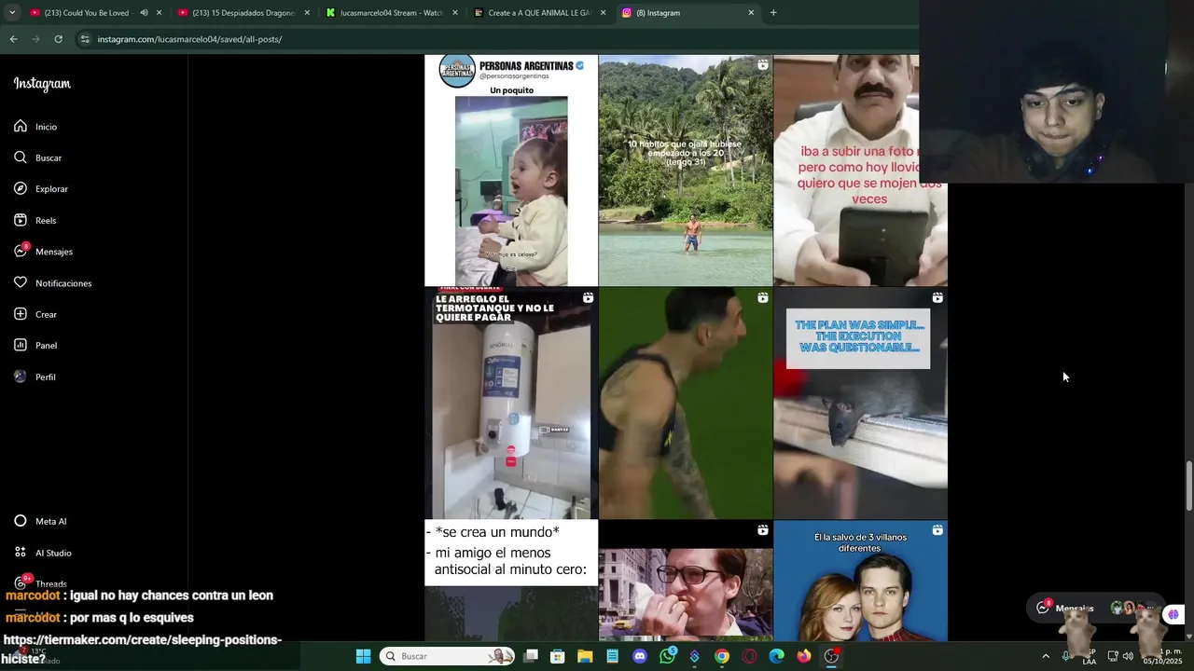This screenshot has width=1194, height=671.
Task: Click the Crear plus icon
Action: pyautogui.click(x=21, y=314)
